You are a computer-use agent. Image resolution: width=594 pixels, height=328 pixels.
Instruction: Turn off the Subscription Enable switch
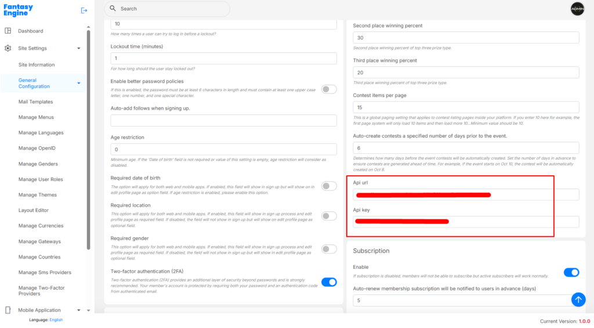click(571, 272)
